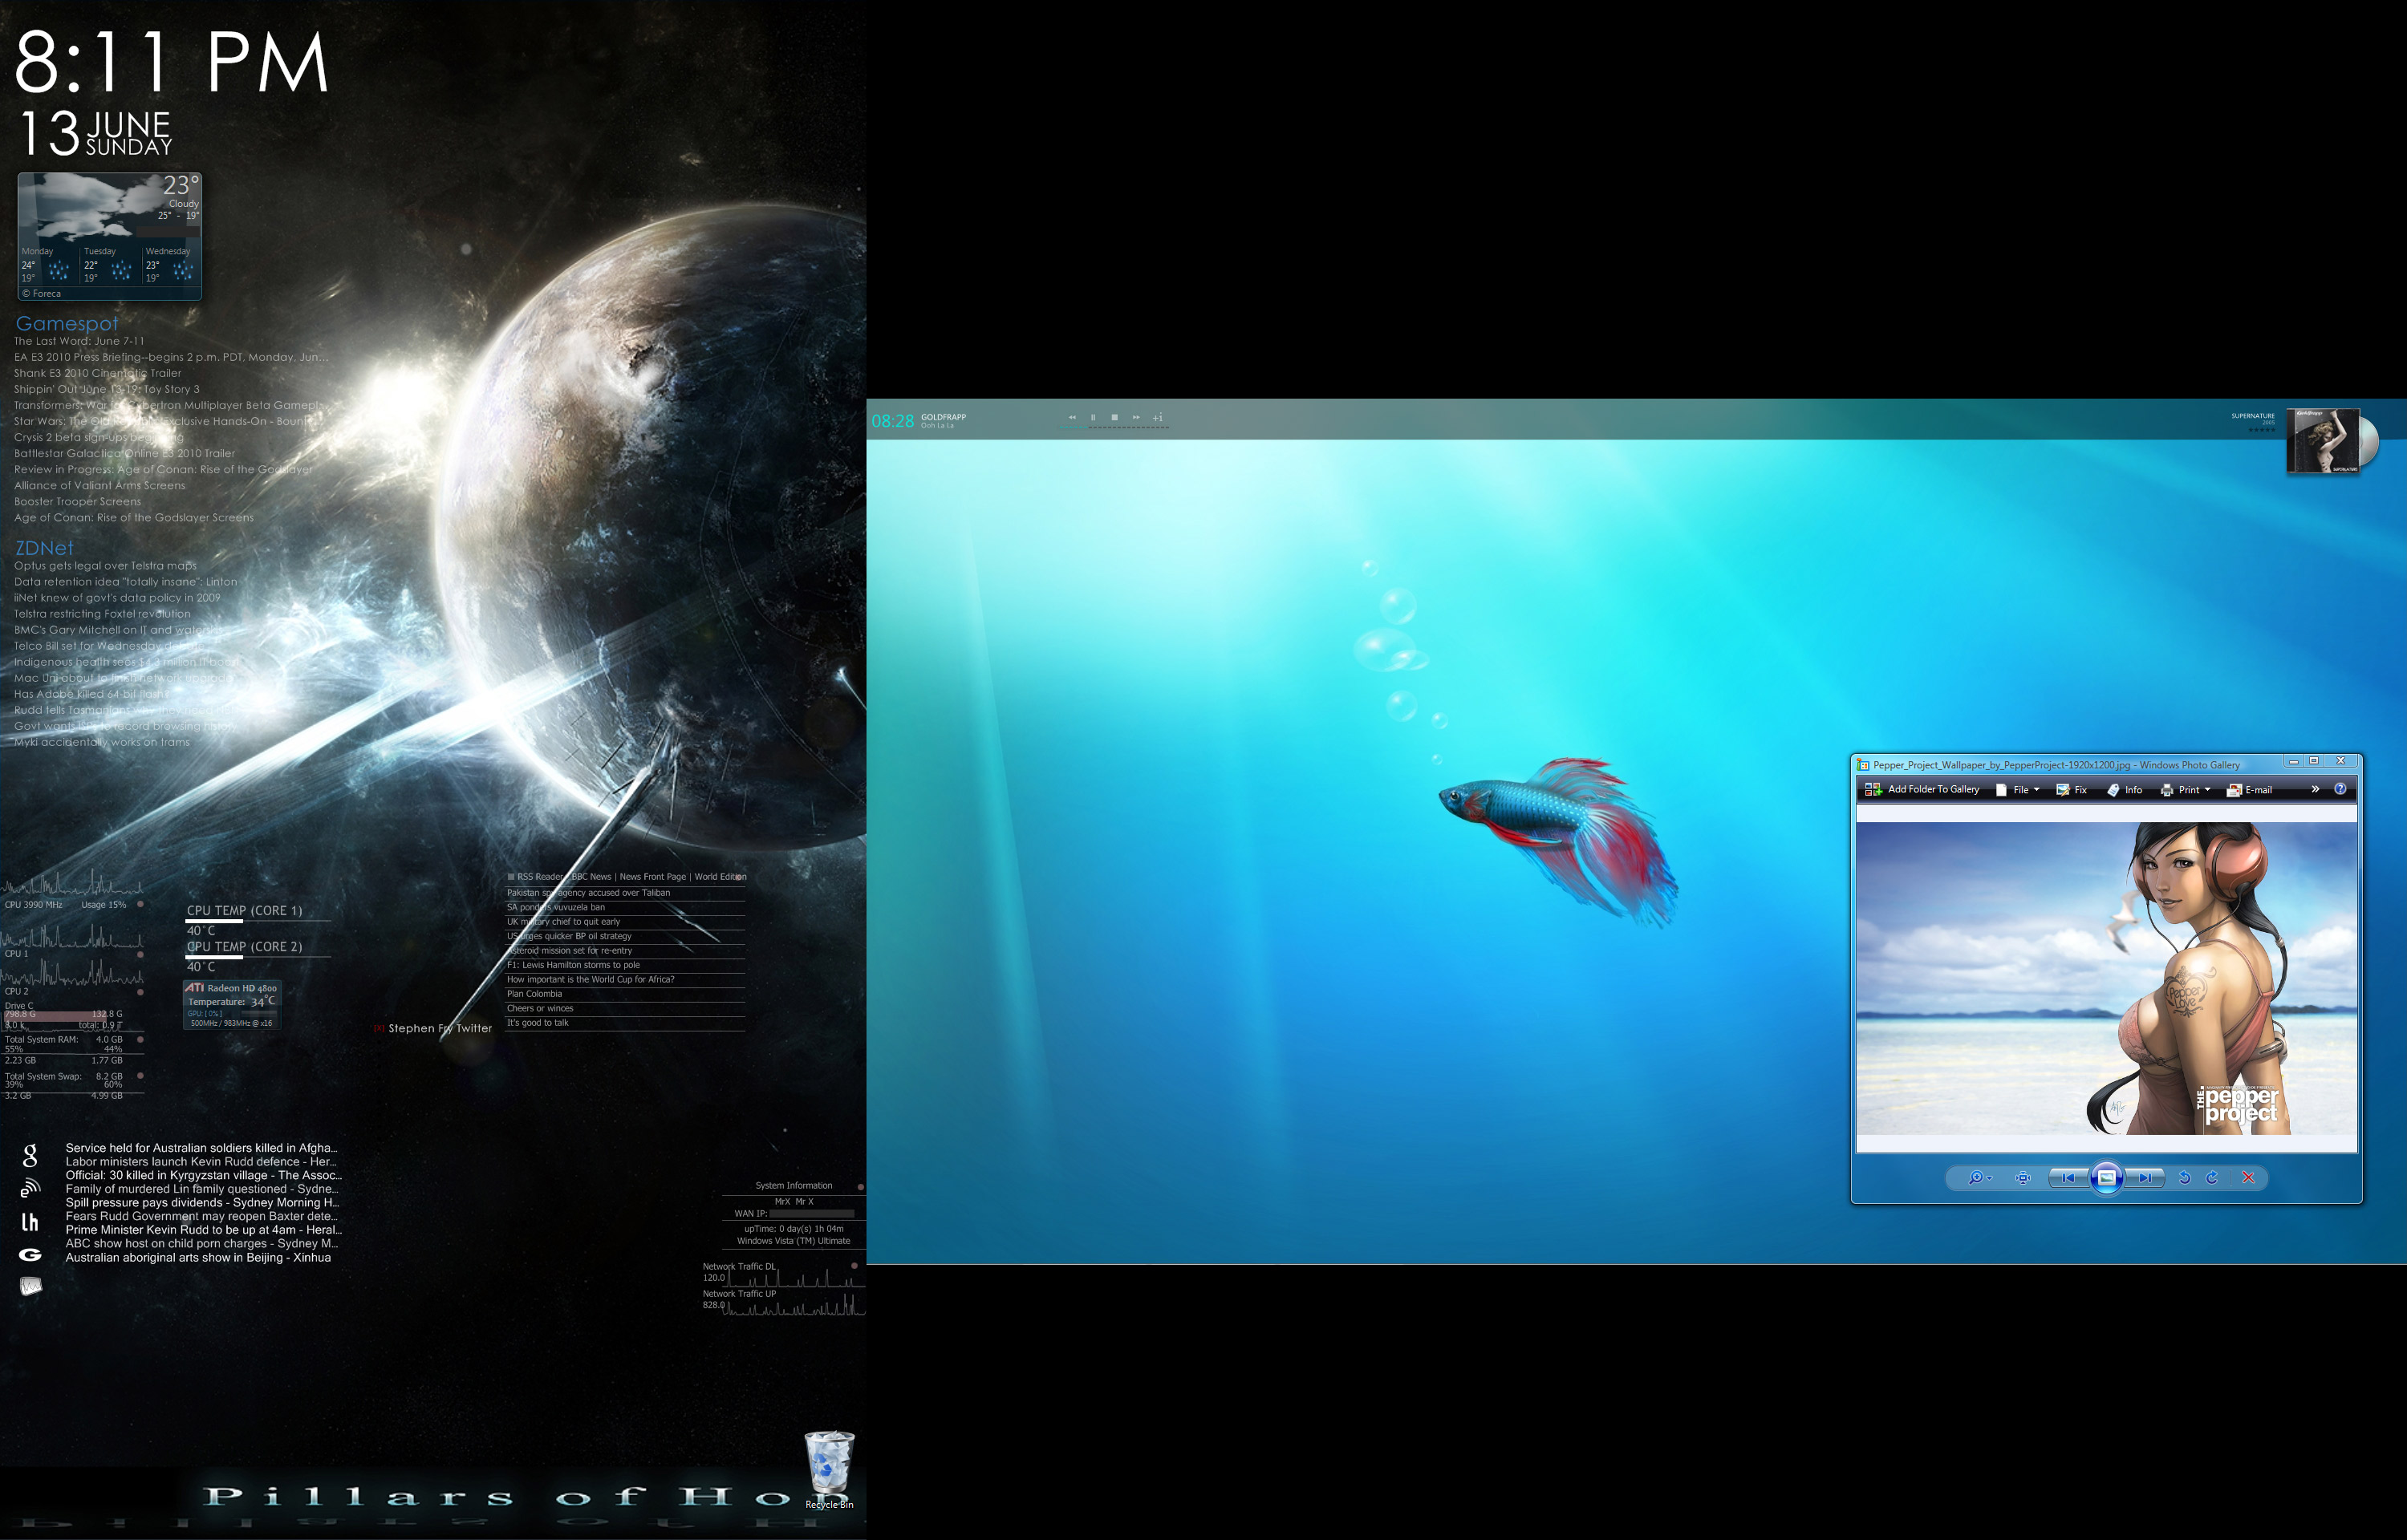The width and height of the screenshot is (2407, 1540).
Task: Click the photo slideshow play button
Action: click(x=2100, y=1175)
